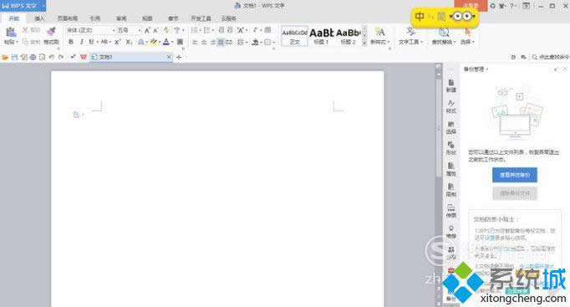
Task: Click the Undo arrow icon
Action: click(52, 57)
